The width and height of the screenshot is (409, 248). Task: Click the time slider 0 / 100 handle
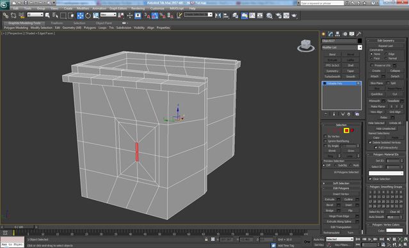(x=19, y=227)
